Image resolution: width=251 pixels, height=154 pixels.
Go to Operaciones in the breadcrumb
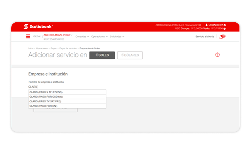coord(42,49)
